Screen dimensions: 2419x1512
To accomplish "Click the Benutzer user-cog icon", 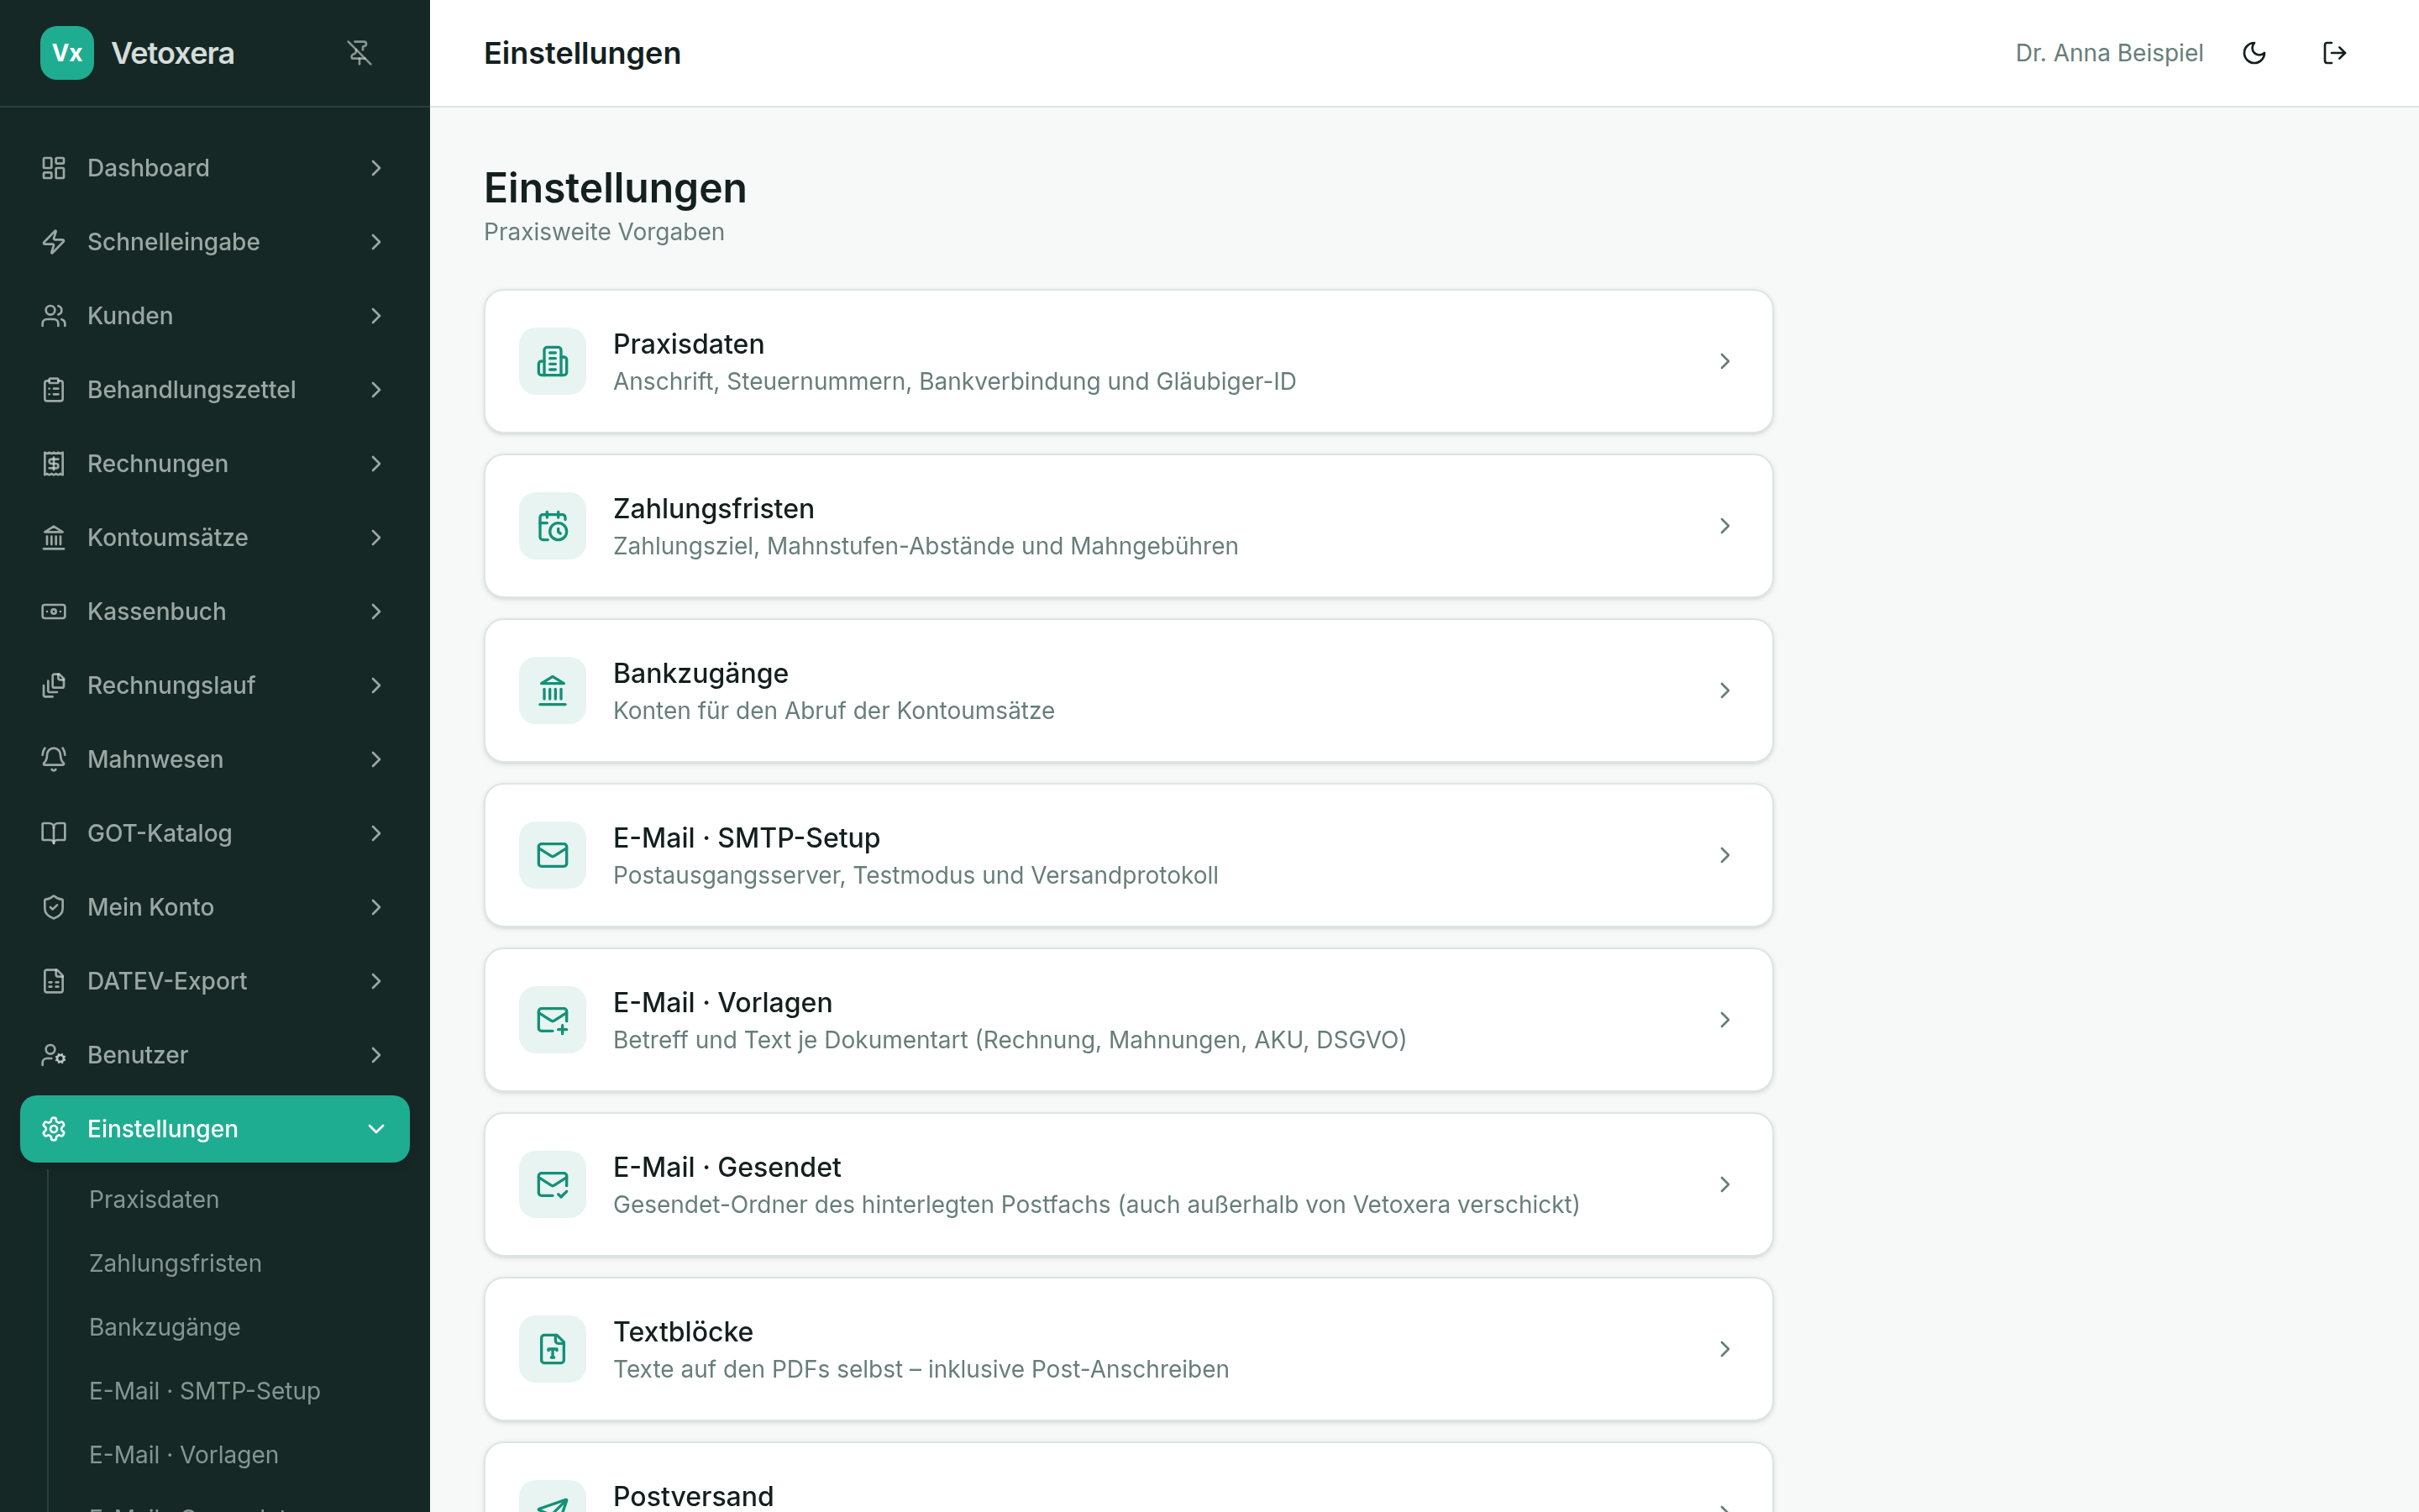I will [x=54, y=1056].
